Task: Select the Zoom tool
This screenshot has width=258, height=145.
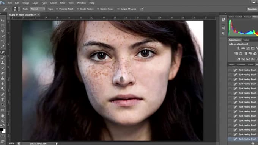Action: (3, 121)
